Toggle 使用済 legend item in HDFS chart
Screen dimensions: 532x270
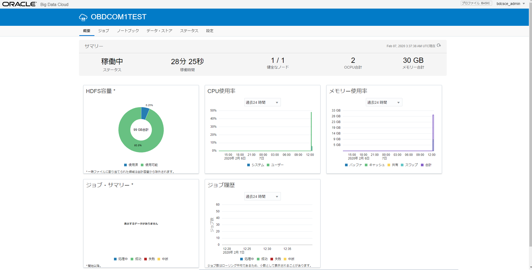[131, 165]
